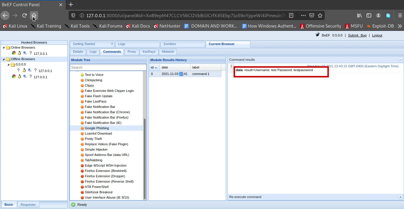Click the Firefox home button in toolbar
The height and width of the screenshot is (209, 404).
coord(34,15)
